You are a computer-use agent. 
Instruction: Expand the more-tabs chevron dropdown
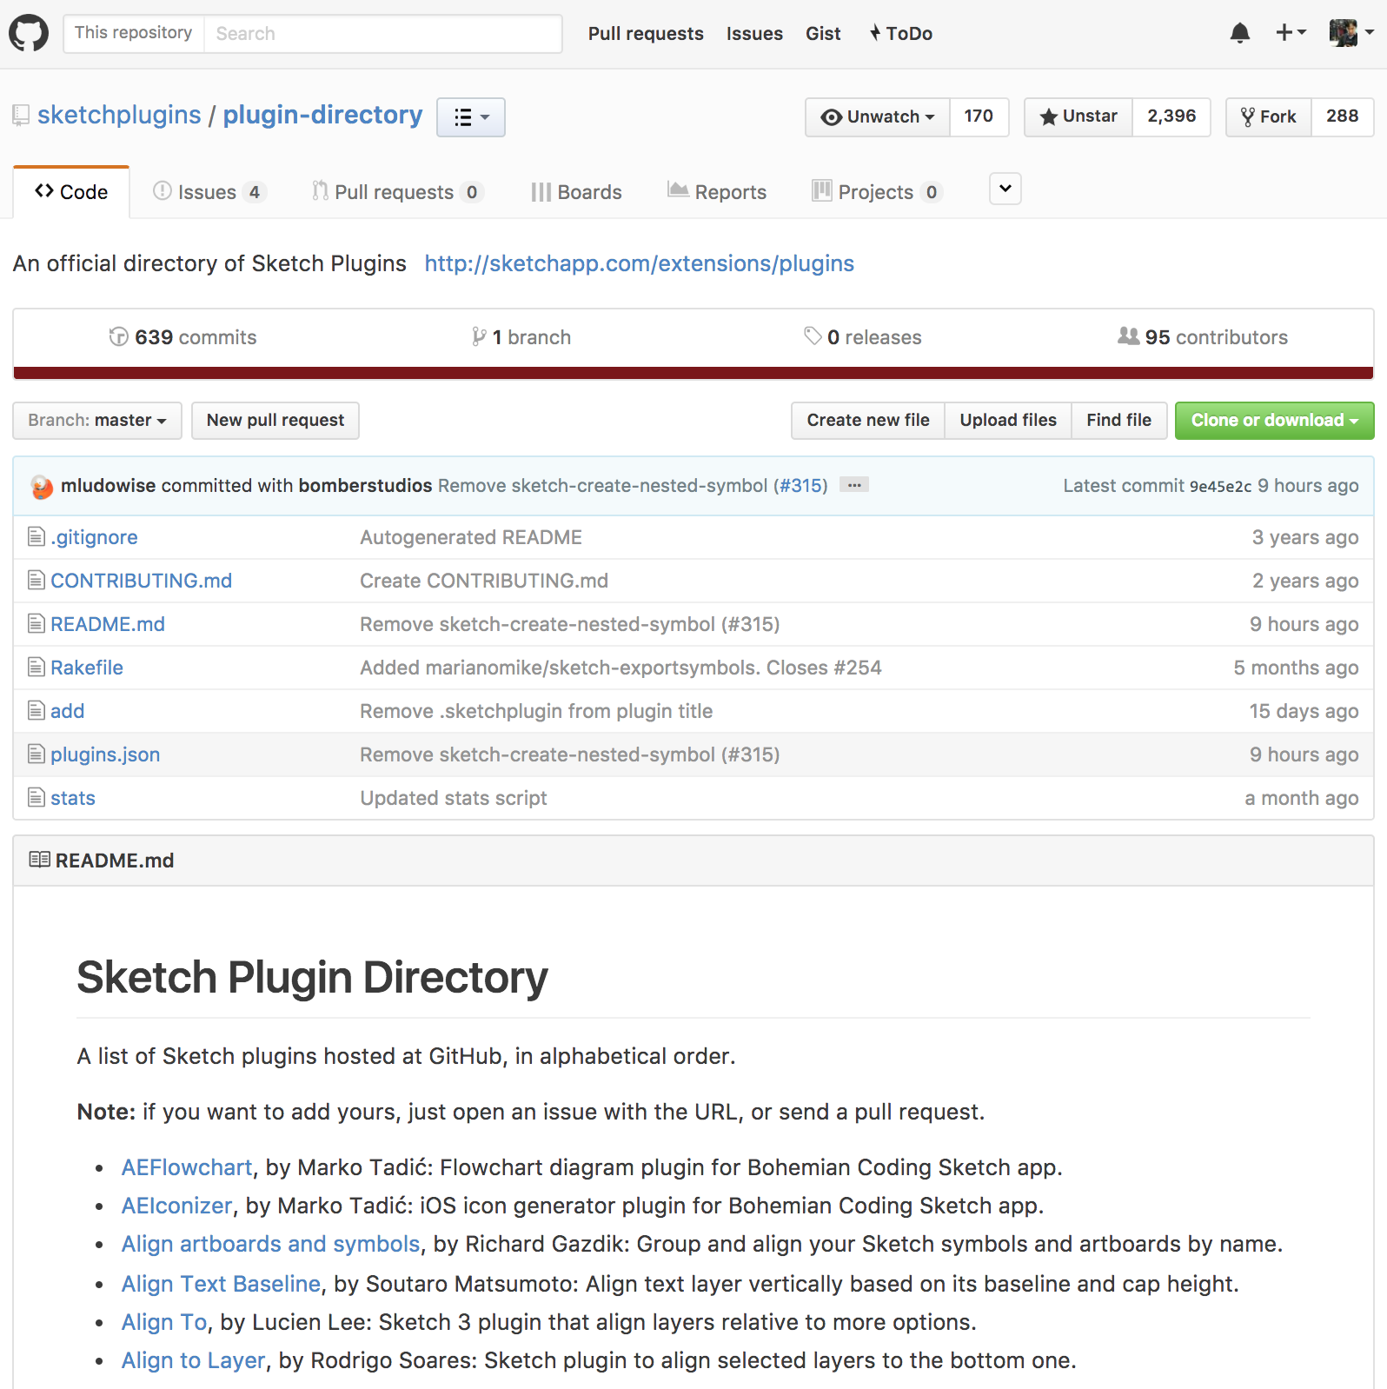pos(1005,189)
